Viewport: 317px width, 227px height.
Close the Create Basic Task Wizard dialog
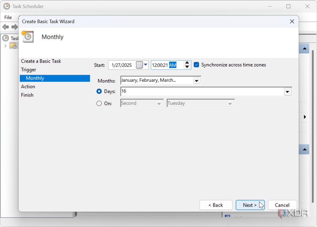coord(292,22)
